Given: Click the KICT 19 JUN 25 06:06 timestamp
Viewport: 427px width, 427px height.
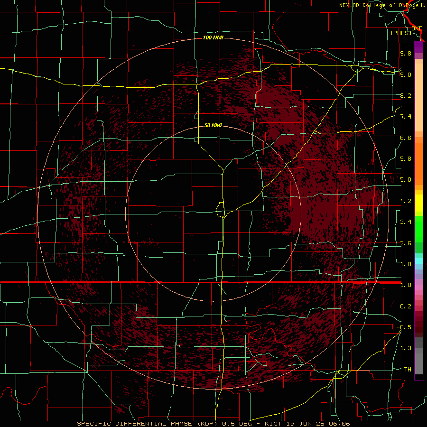Looking at the screenshot, I should (307, 424).
